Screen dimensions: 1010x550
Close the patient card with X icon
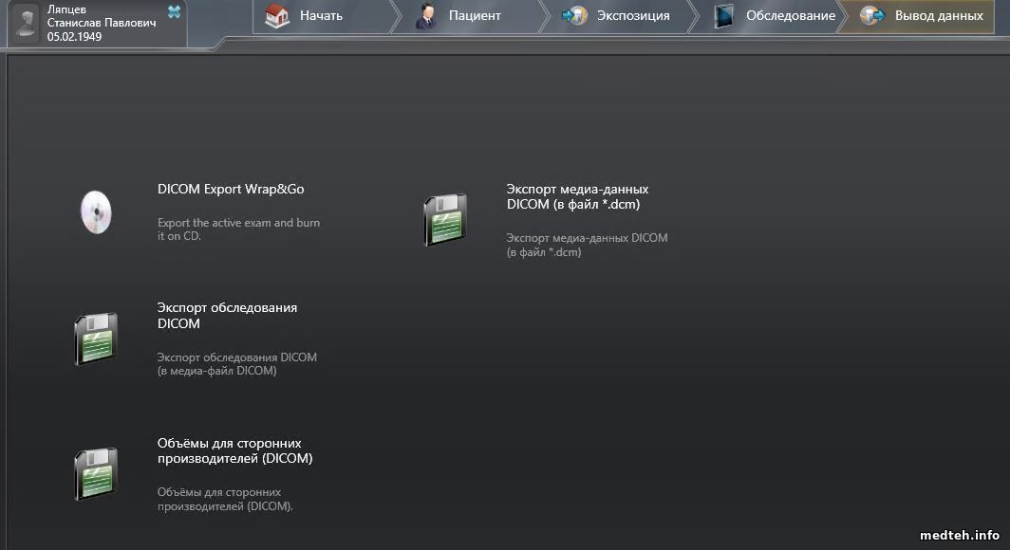point(174,11)
